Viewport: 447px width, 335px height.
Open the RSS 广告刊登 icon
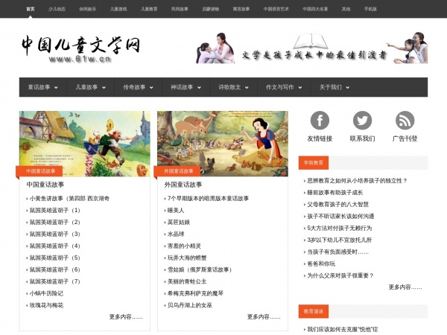(x=405, y=121)
